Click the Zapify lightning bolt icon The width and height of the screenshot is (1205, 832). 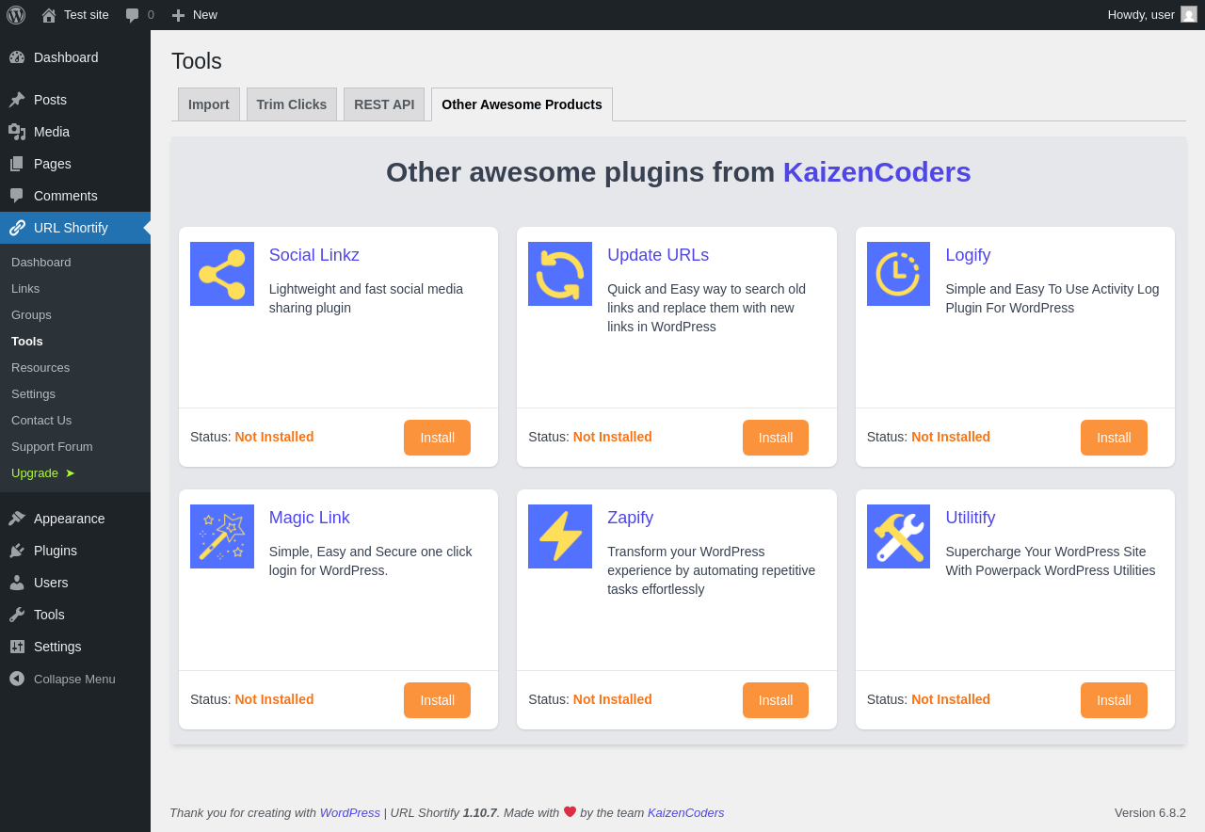pyautogui.click(x=560, y=536)
